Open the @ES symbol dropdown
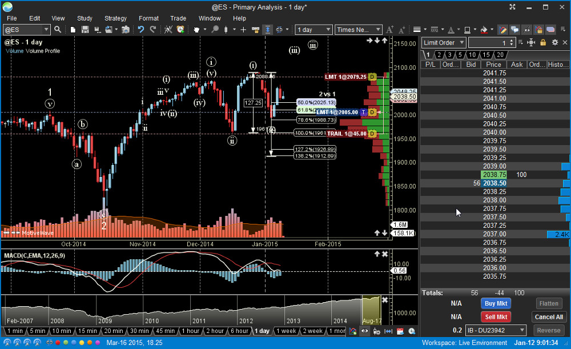Viewport: 571px width, 349px height. (46, 30)
